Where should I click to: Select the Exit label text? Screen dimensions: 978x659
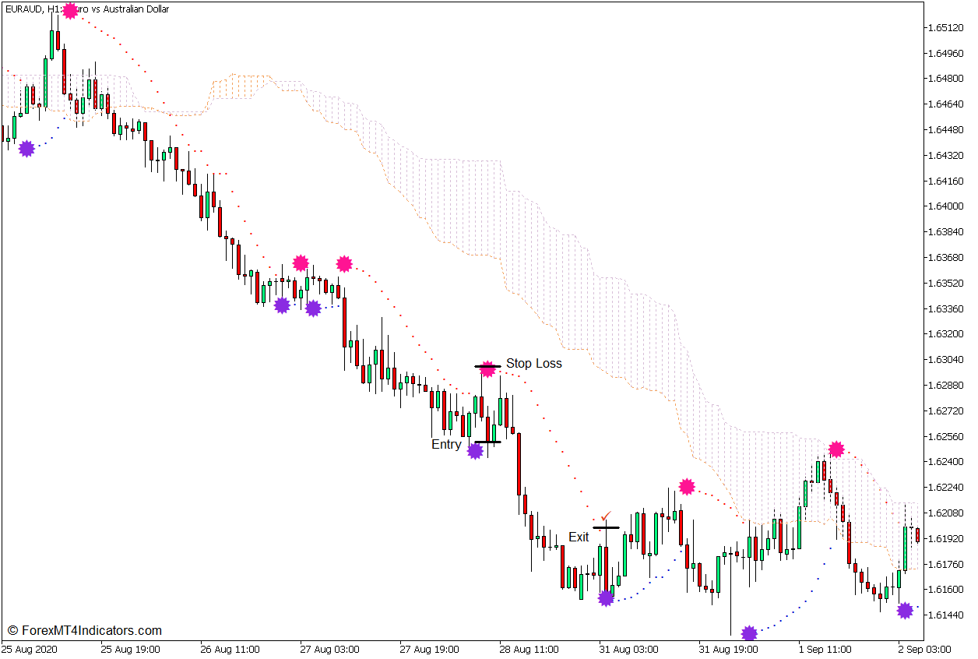point(579,536)
